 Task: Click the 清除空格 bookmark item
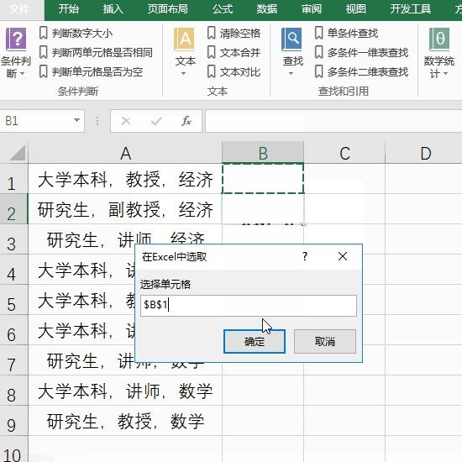point(234,33)
